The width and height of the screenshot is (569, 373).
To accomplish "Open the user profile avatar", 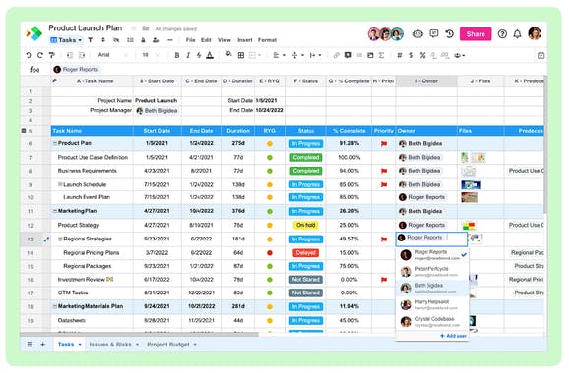I will [x=535, y=33].
